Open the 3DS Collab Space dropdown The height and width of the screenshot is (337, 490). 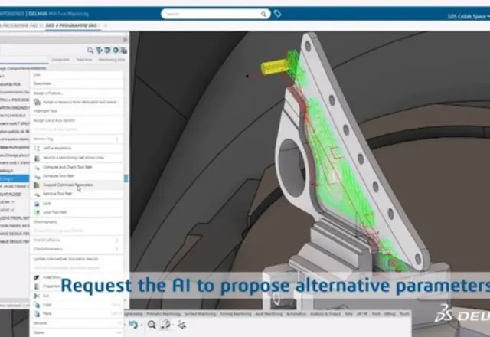point(467,15)
